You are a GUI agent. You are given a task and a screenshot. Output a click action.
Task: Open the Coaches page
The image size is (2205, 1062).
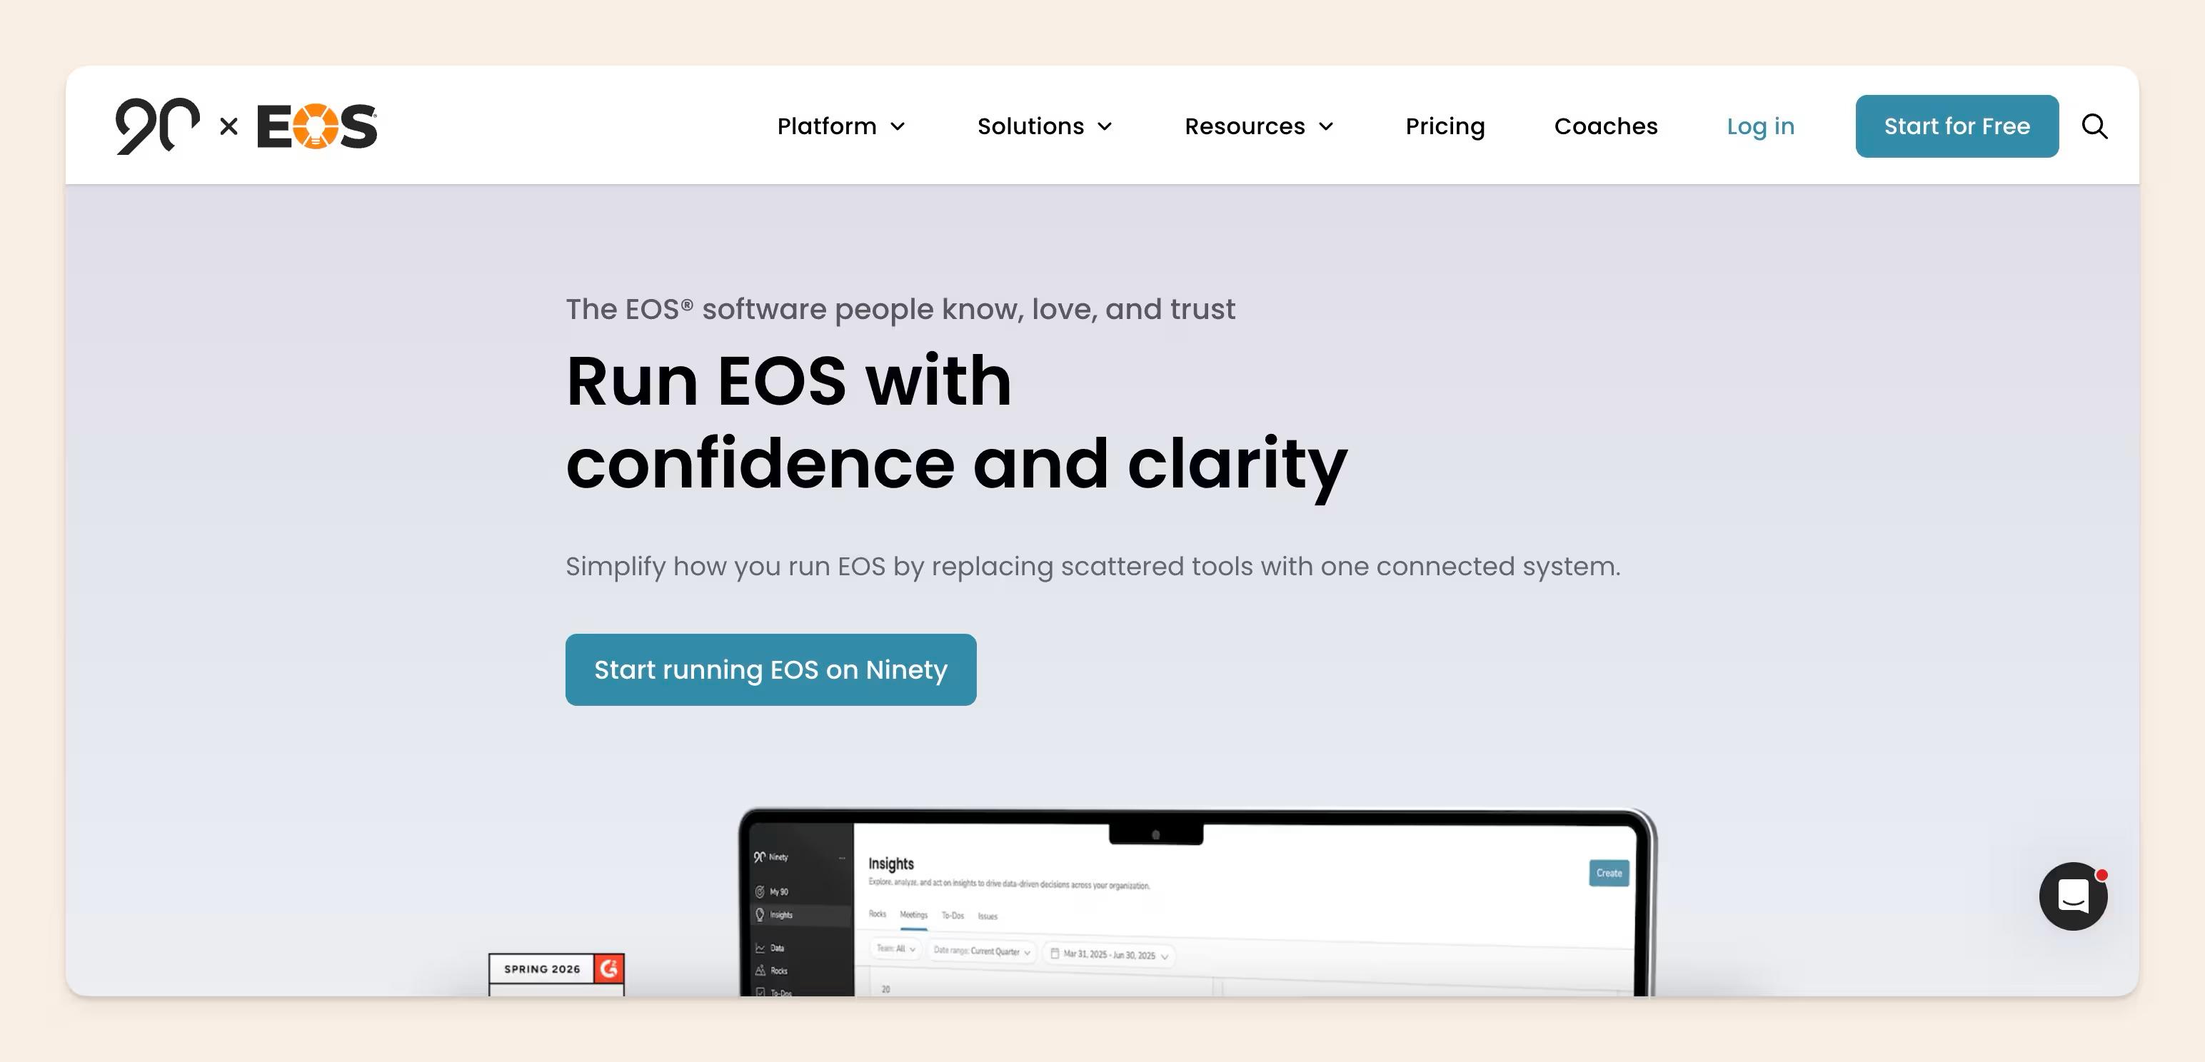point(1606,126)
